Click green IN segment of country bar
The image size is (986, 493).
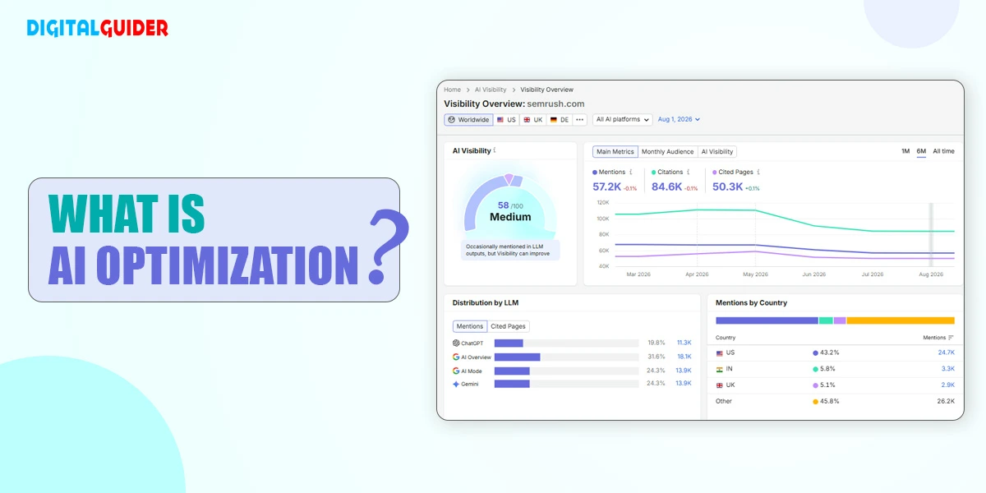[x=826, y=320]
